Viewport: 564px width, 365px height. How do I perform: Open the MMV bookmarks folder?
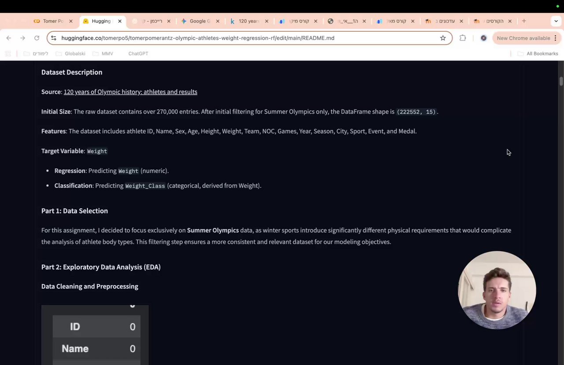click(x=103, y=53)
